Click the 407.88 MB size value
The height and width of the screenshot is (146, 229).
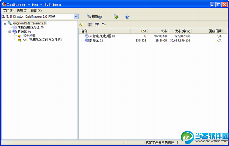click(x=160, y=36)
